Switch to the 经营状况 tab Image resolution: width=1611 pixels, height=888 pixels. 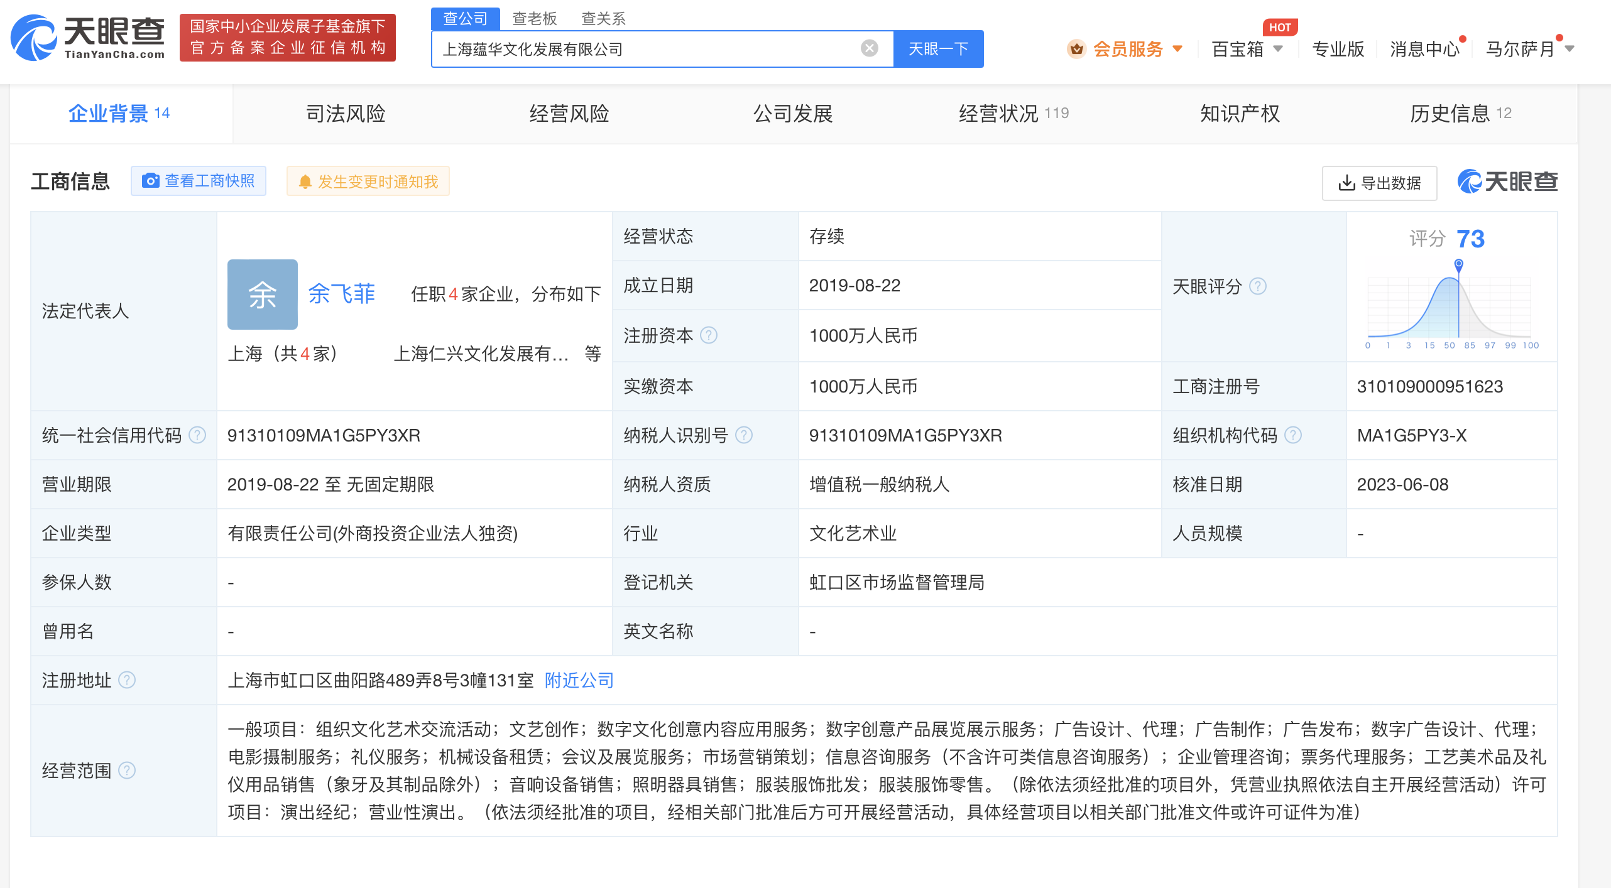tap(1014, 114)
